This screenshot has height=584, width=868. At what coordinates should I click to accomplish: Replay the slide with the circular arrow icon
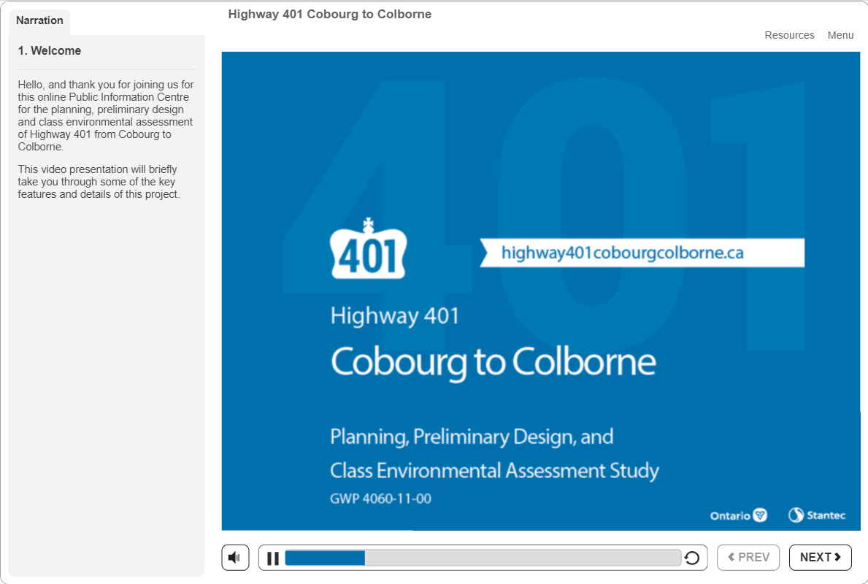point(692,558)
